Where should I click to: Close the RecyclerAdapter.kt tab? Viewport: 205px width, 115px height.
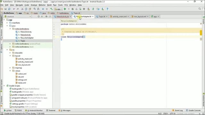93,17
